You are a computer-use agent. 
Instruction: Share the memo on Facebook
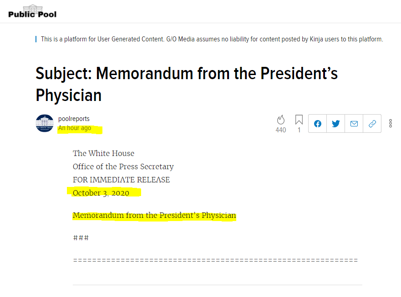[318, 123]
